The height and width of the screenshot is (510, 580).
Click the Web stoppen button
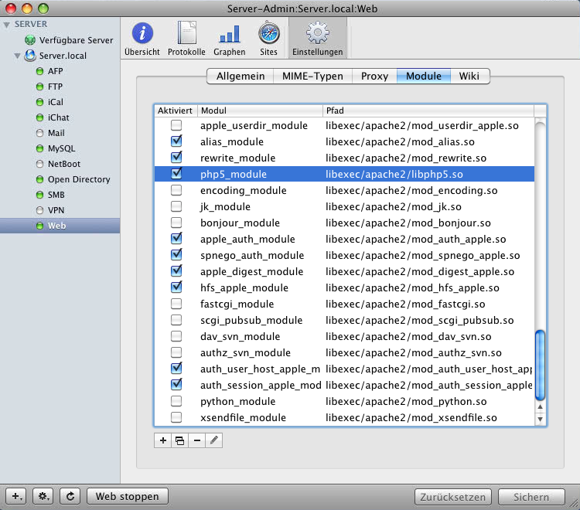[x=127, y=497]
